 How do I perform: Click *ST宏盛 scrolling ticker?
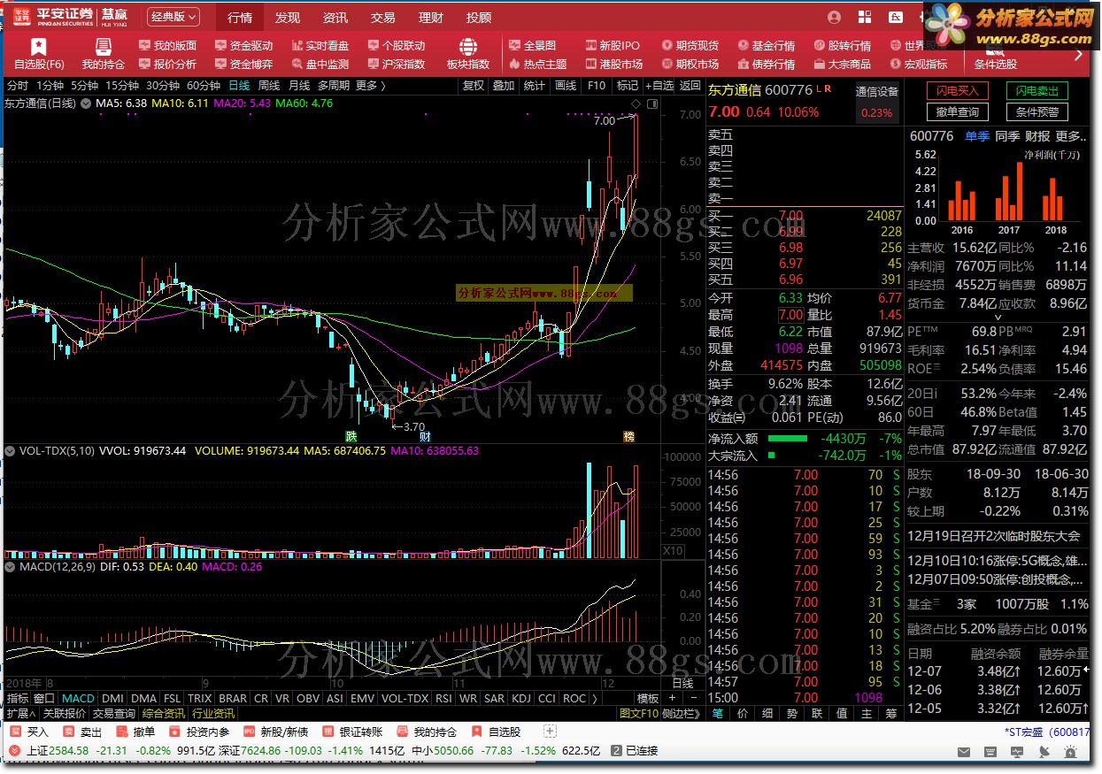click(x=1047, y=732)
